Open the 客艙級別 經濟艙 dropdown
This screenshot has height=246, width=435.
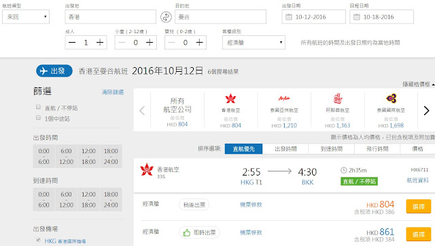(254, 42)
